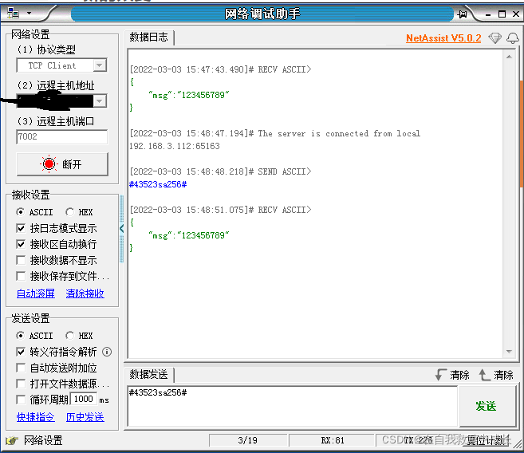Enable 打开文件数据源 checkbox
Image resolution: width=524 pixels, height=453 pixels.
(x=21, y=384)
